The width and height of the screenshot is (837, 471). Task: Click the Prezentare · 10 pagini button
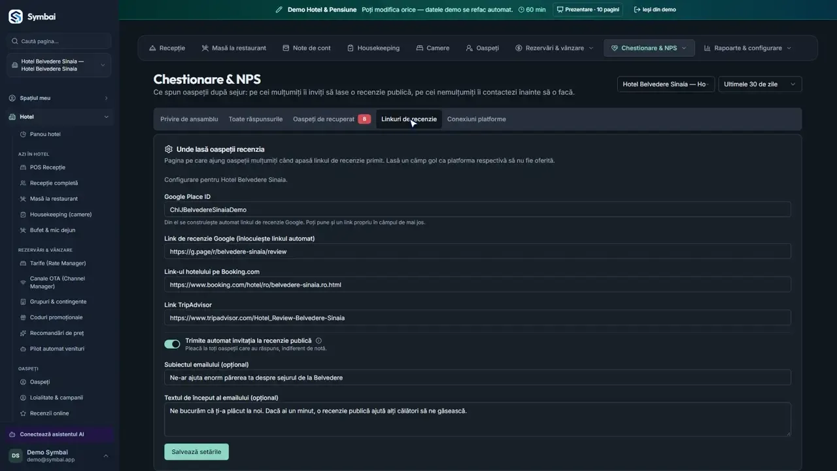pyautogui.click(x=588, y=10)
